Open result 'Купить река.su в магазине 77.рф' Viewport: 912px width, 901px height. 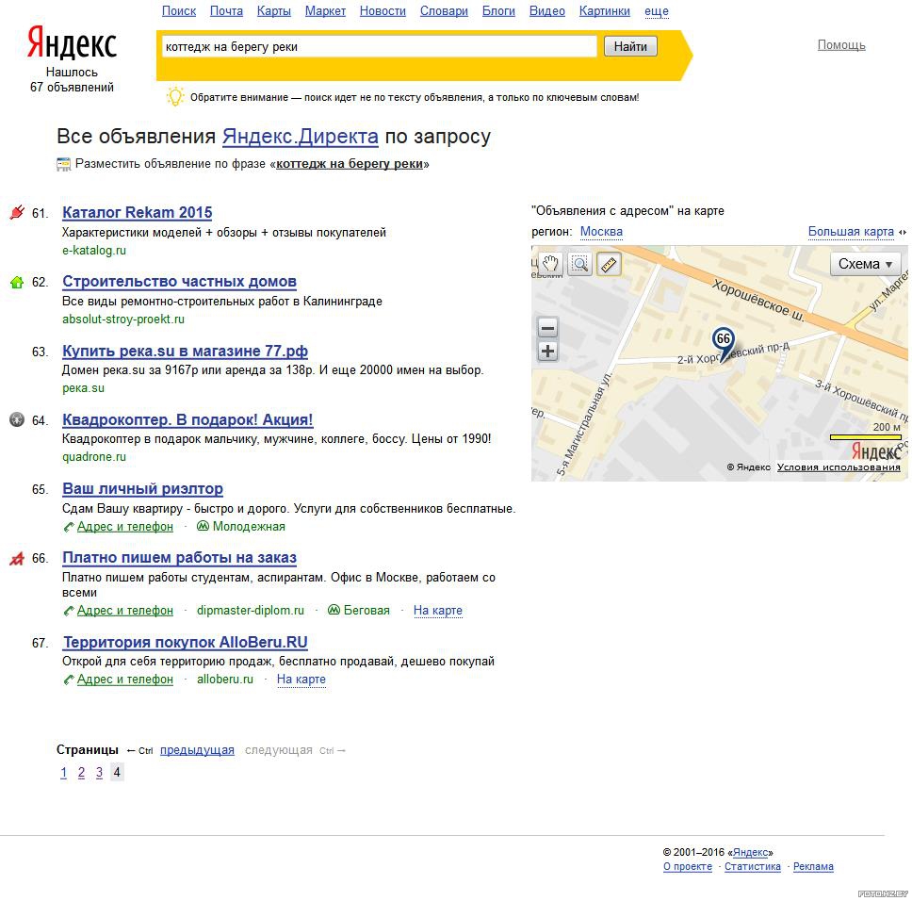point(185,352)
